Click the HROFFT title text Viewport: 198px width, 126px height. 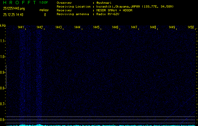pyautogui.click(x=20, y=3)
